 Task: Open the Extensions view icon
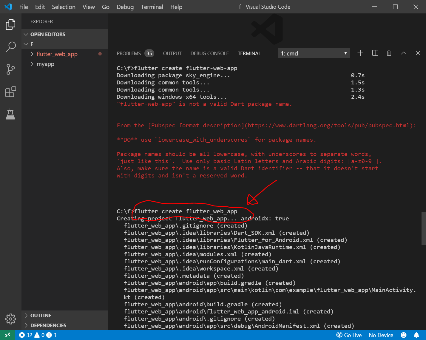[x=10, y=92]
